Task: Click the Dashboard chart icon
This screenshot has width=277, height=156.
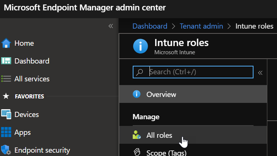Action: 6,61
